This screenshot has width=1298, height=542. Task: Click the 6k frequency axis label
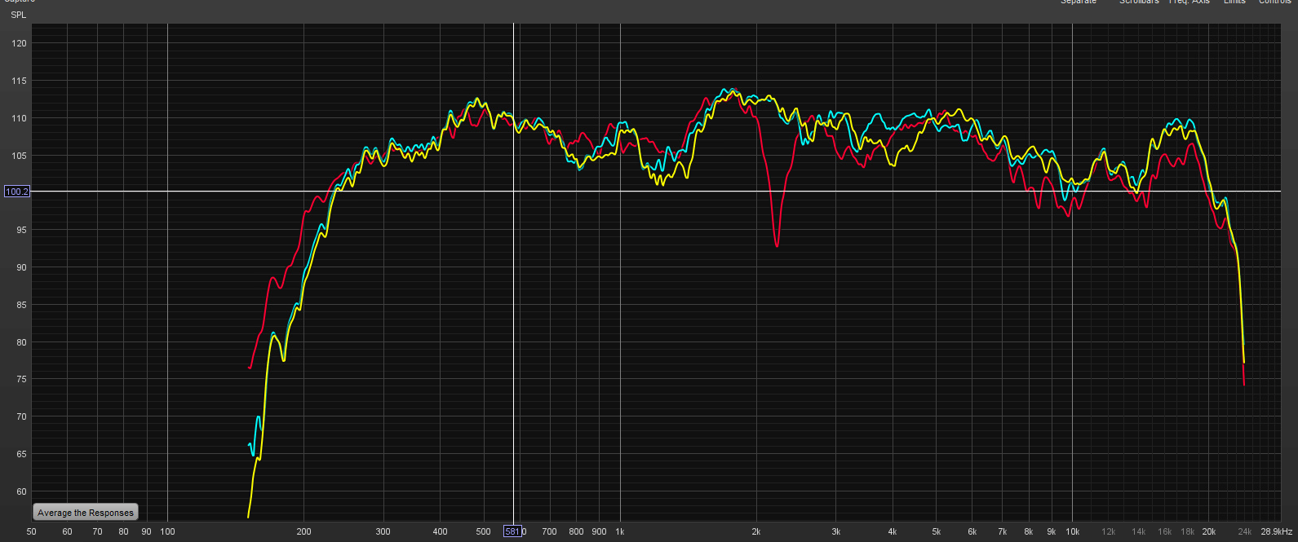pyautogui.click(x=972, y=531)
